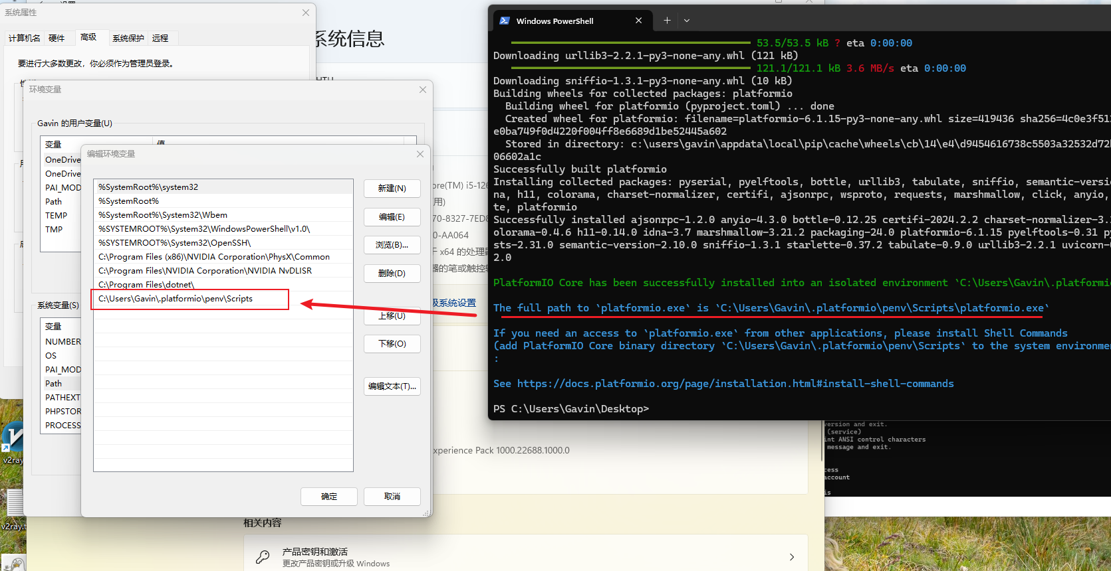Select the WindowsPowerShell\v1.0 path entry
The image size is (1111, 571).
point(223,229)
